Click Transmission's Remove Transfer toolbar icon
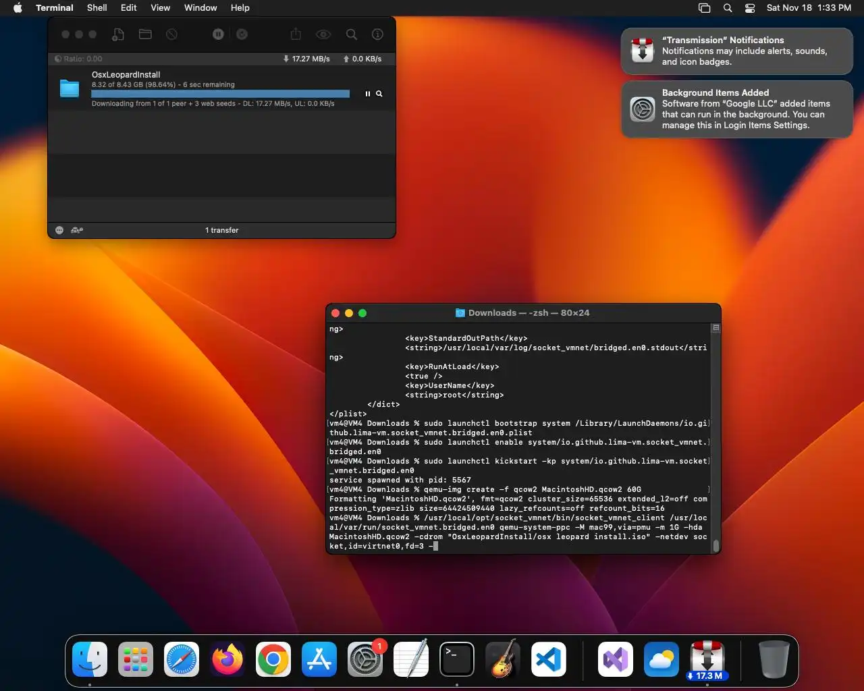864x691 pixels. click(172, 34)
